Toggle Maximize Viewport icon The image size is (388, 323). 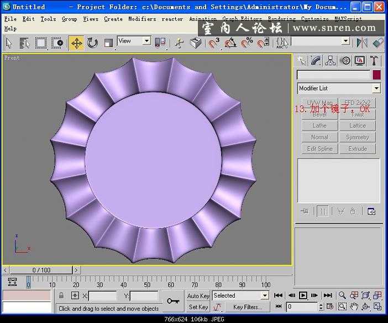[x=377, y=306]
